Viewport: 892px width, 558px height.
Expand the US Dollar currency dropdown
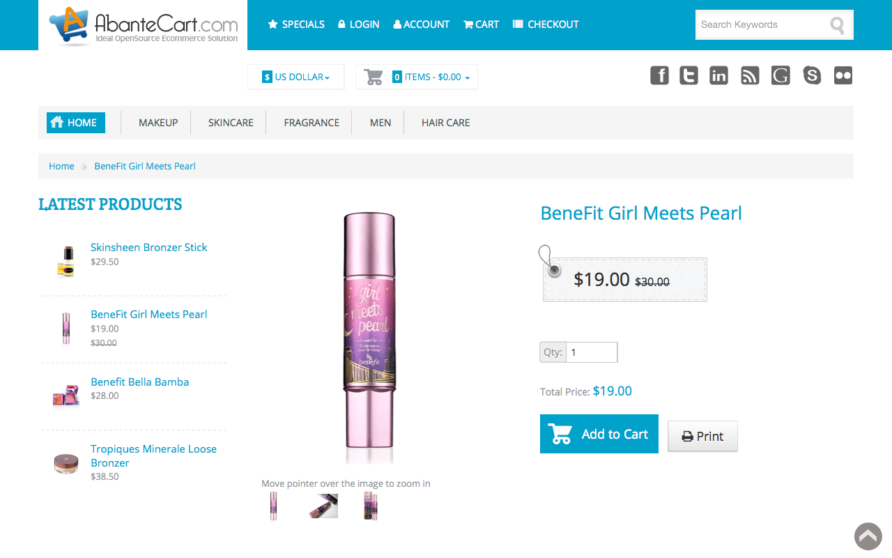tap(296, 77)
